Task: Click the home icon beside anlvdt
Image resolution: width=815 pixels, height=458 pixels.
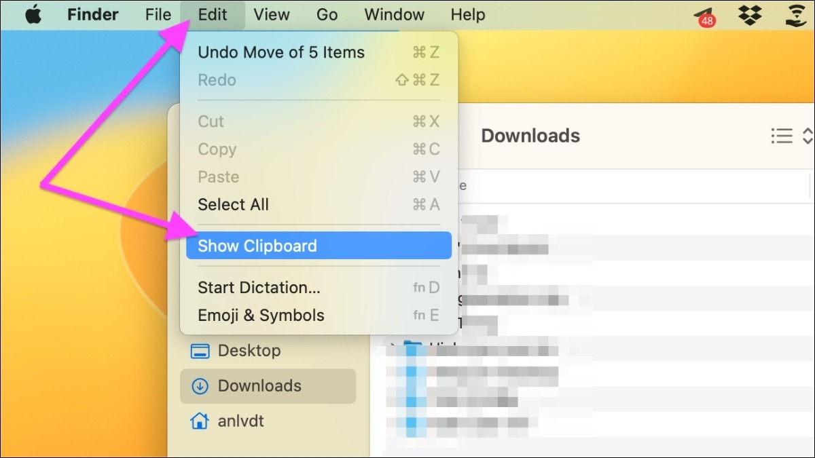Action: coord(200,421)
